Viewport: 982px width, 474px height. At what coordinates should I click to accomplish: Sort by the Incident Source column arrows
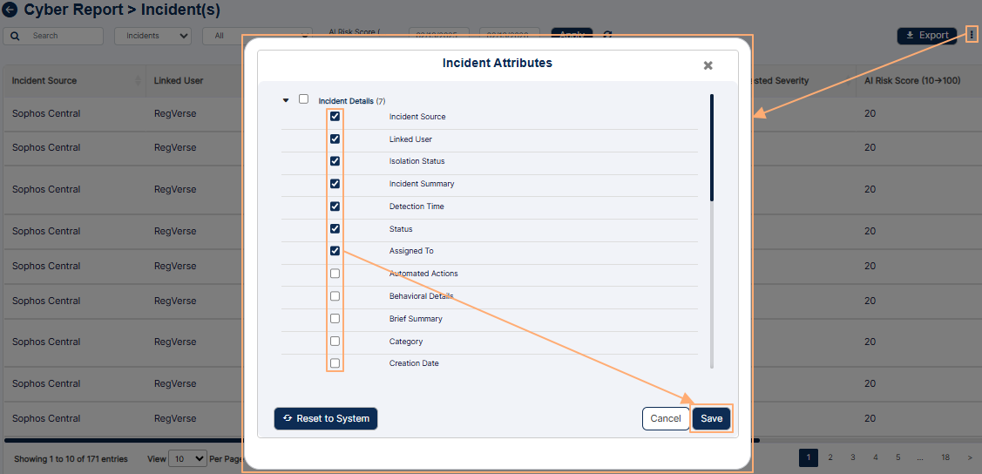click(138, 81)
